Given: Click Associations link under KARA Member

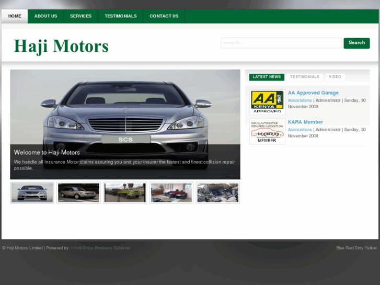Looking at the screenshot, I should pos(300,130).
